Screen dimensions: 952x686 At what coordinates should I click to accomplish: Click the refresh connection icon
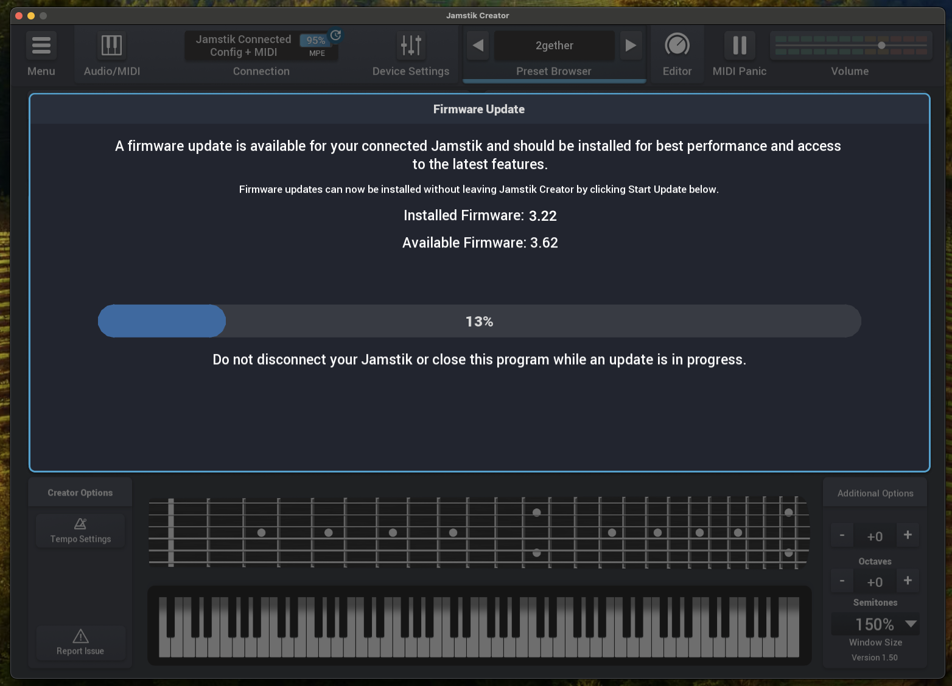click(x=335, y=35)
